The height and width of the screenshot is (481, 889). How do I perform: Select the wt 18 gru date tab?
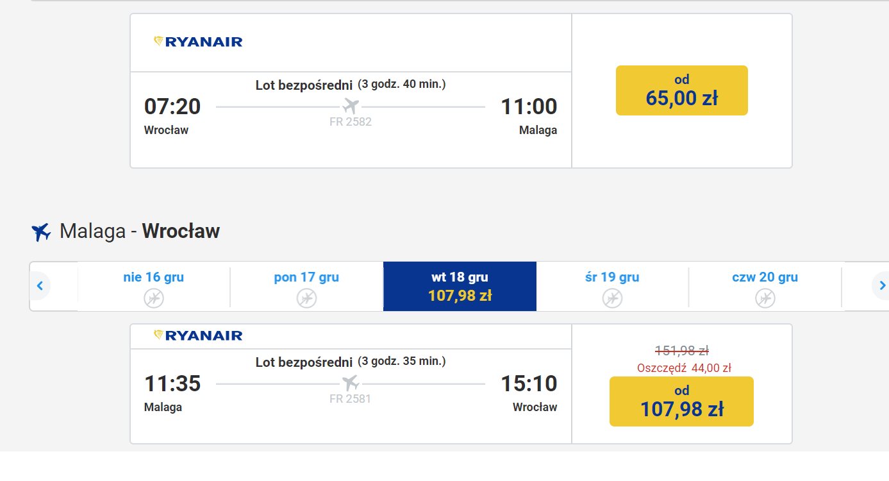pyautogui.click(x=460, y=286)
